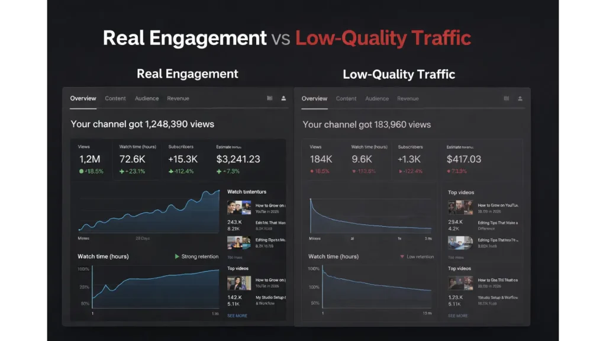Click the red Low retention arrow icon
Image resolution: width=606 pixels, height=341 pixels.
pos(402,257)
